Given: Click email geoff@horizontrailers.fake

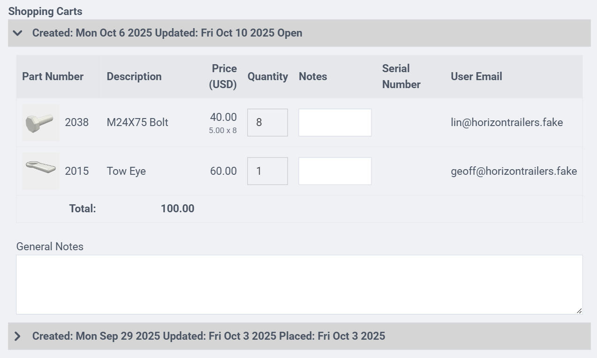Looking at the screenshot, I should click(x=514, y=171).
